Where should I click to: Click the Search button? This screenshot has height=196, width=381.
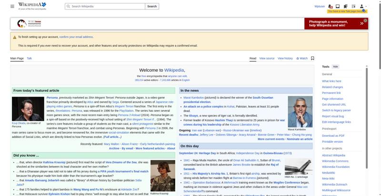(x=152, y=6)
